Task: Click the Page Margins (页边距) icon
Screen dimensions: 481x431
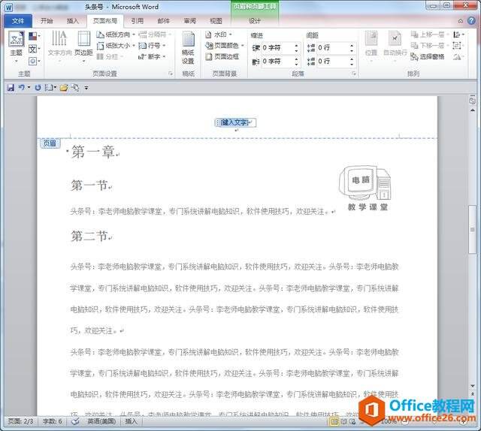Action: coord(83,39)
